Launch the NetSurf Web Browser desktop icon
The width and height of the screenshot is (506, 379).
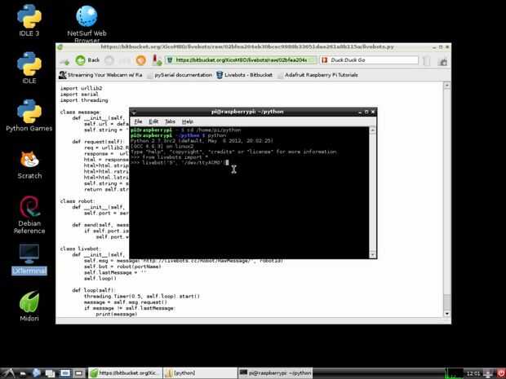coord(87,24)
